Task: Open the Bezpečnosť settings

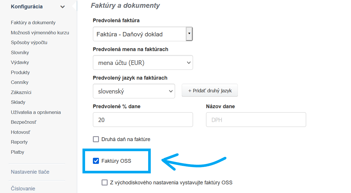Action: coord(23,122)
